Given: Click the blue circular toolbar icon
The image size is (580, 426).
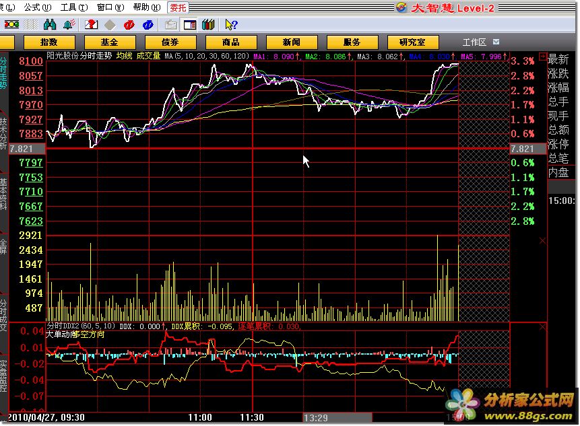Looking at the screenshot, I should point(148,25).
